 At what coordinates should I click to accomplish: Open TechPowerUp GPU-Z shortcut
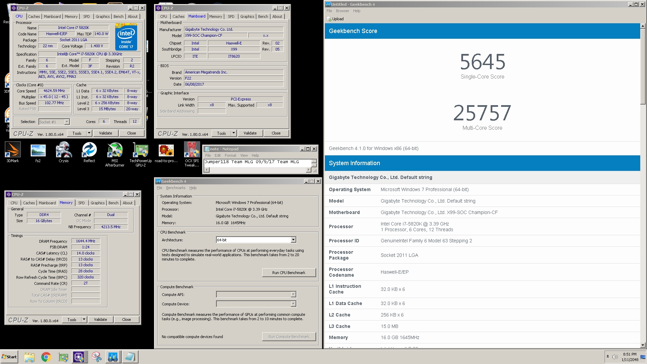click(141, 154)
